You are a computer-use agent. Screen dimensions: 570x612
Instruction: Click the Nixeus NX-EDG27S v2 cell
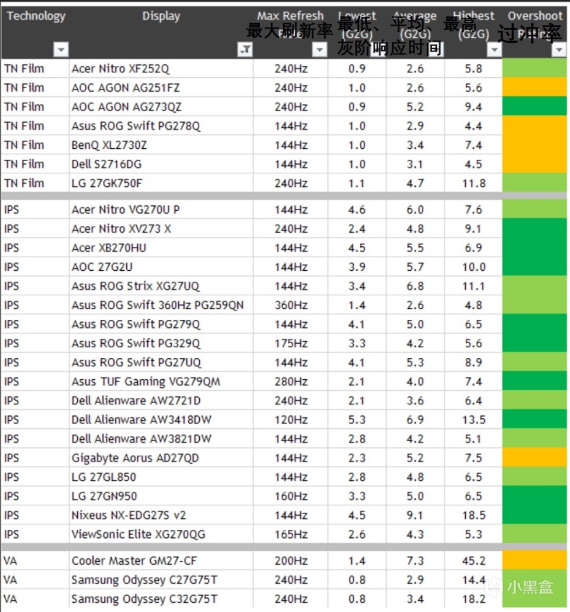161,516
